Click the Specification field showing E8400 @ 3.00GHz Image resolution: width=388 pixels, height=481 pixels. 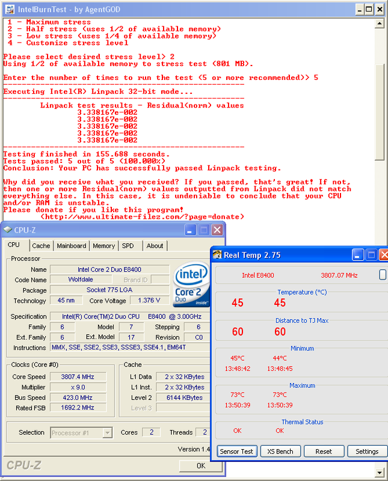click(x=131, y=316)
